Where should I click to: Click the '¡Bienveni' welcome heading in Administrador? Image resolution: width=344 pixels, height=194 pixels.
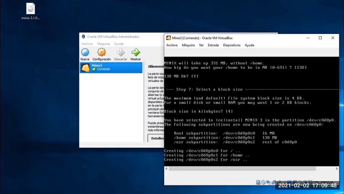coord(156,66)
